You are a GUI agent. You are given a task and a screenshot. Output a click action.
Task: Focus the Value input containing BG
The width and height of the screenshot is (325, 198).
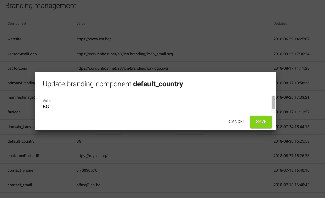(153, 107)
